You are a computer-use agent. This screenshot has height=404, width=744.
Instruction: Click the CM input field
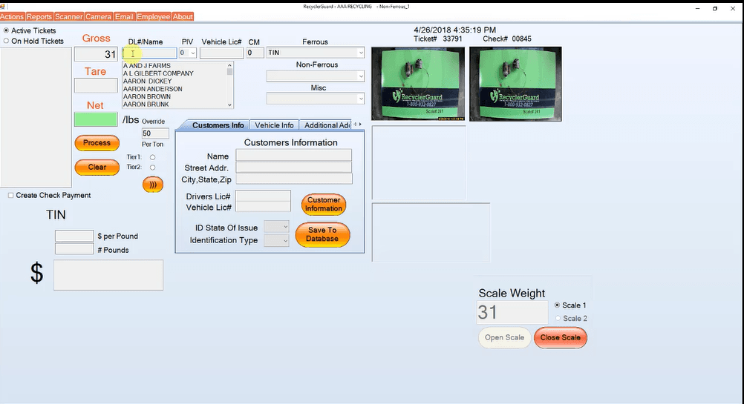click(255, 53)
